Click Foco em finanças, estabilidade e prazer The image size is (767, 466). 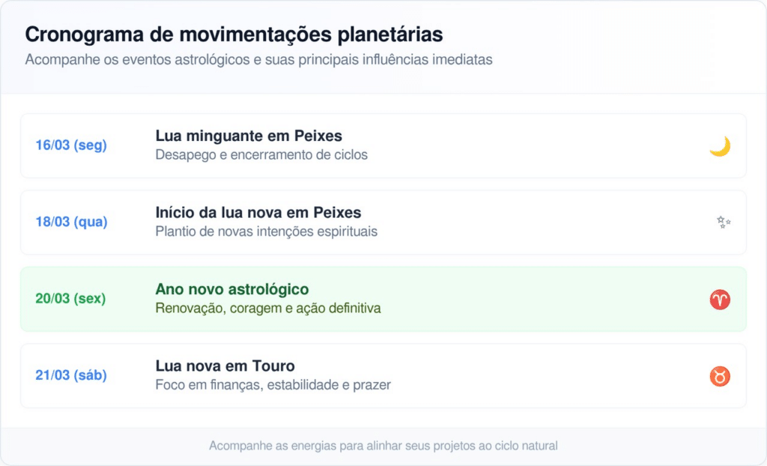tap(273, 385)
